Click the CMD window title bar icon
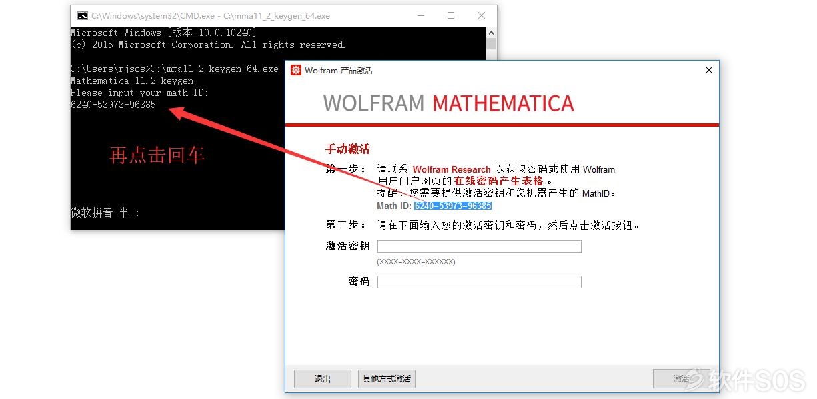817x399 pixels. 82,15
